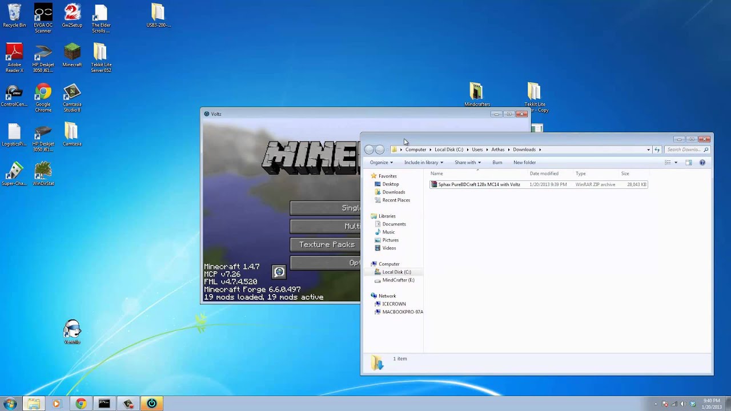Change view using Explorer view icon
This screenshot has height=411, width=731.
pos(668,163)
